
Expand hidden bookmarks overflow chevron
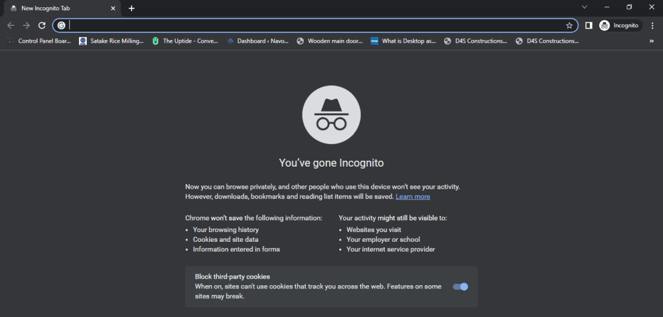coord(651,41)
